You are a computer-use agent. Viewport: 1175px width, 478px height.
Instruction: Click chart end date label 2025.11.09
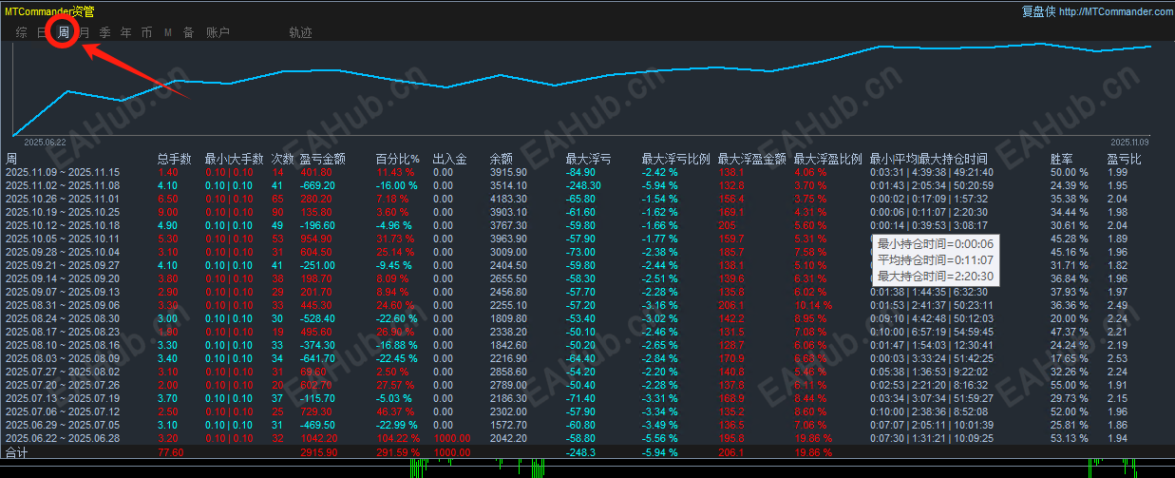(x=1129, y=142)
